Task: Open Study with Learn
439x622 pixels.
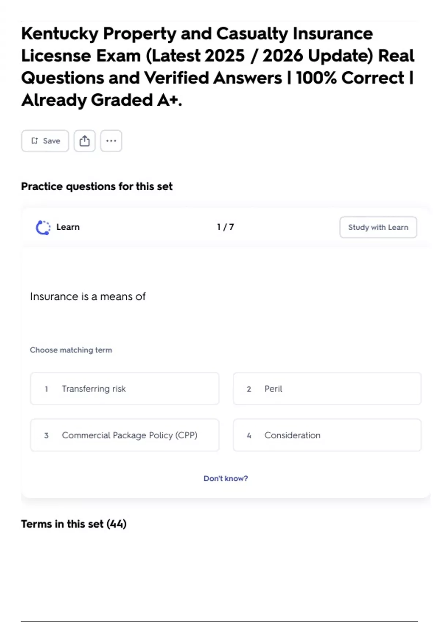Action: pyautogui.click(x=378, y=227)
